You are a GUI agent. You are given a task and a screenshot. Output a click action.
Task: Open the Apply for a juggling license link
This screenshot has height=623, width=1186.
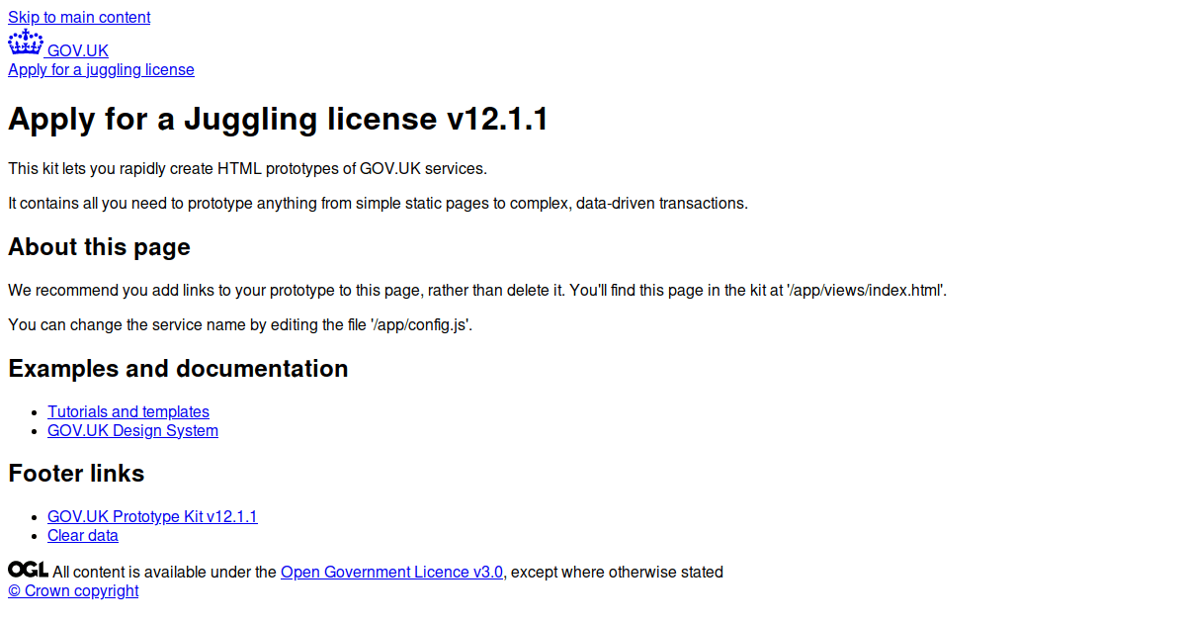click(101, 69)
